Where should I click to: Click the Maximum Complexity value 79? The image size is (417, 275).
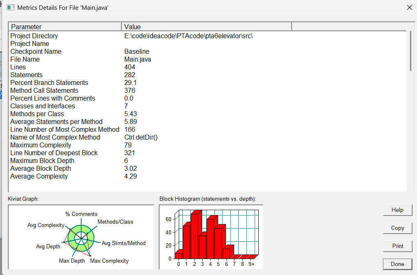[x=128, y=145]
